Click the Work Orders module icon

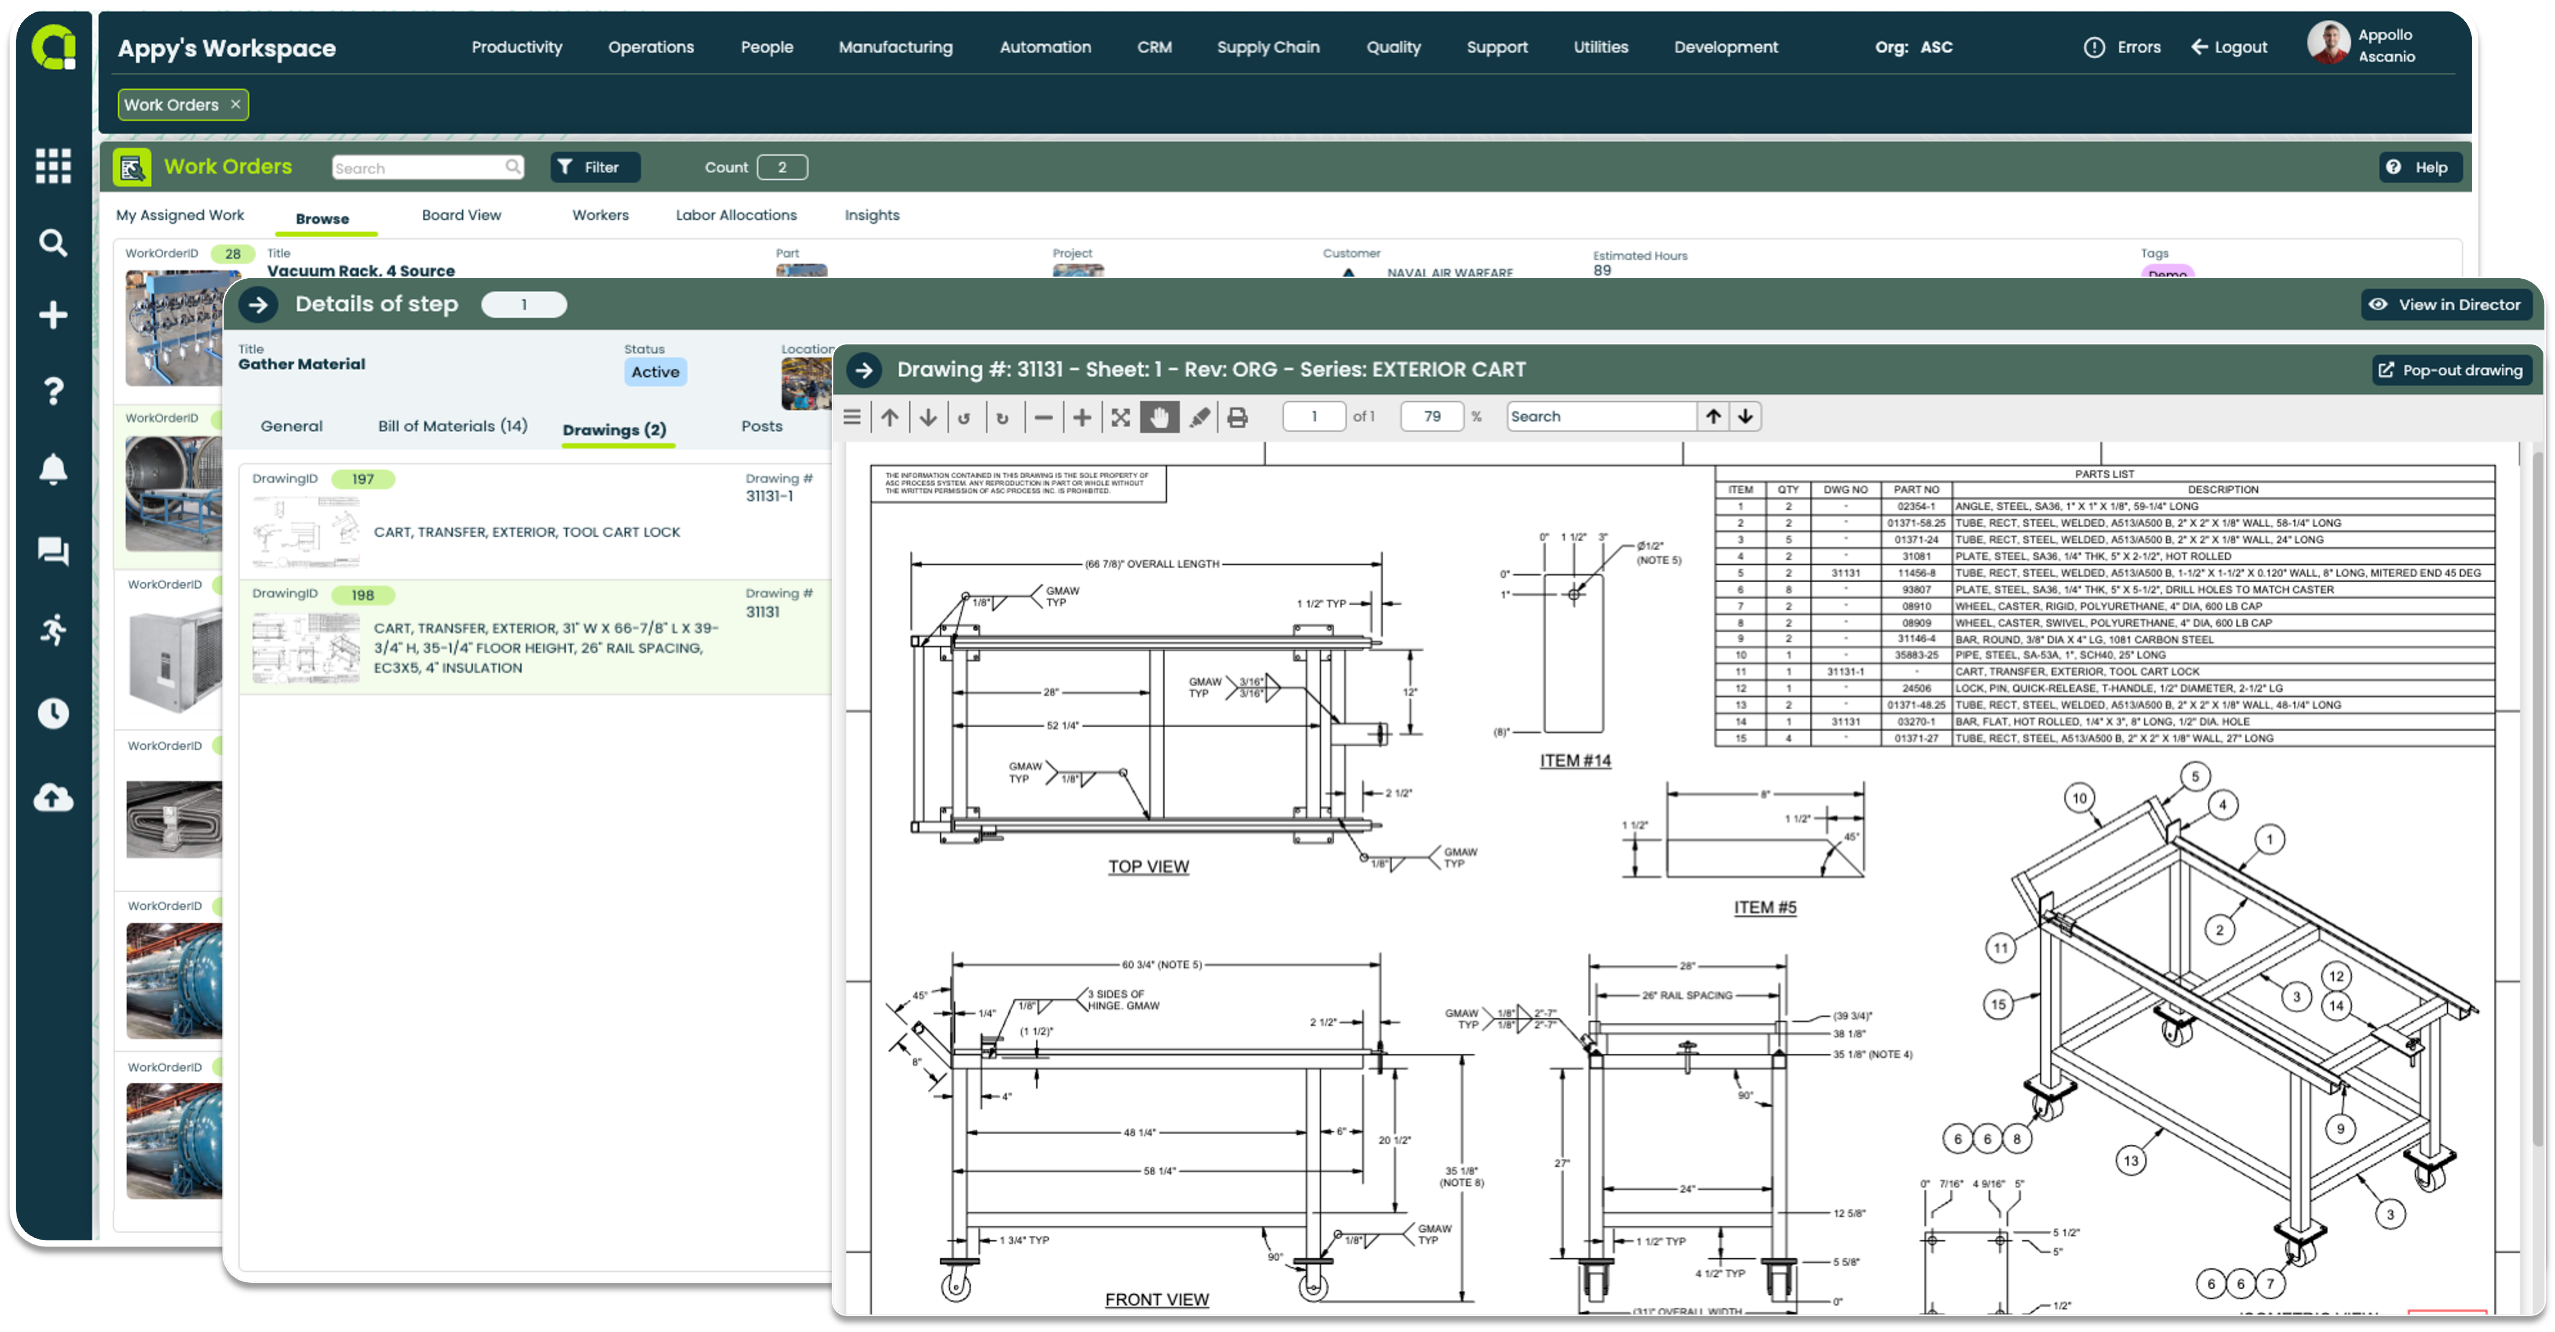click(132, 167)
